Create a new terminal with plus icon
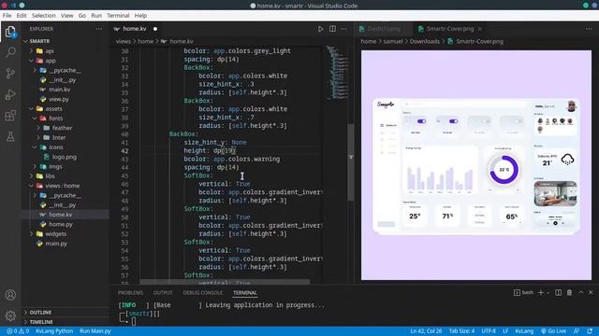The height and width of the screenshot is (336, 599). pyautogui.click(x=541, y=292)
